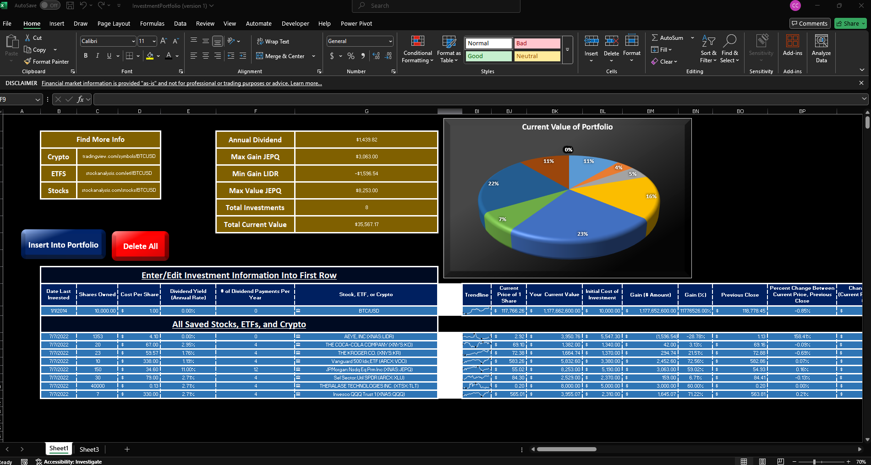Increase font size with larger A icon

164,41
